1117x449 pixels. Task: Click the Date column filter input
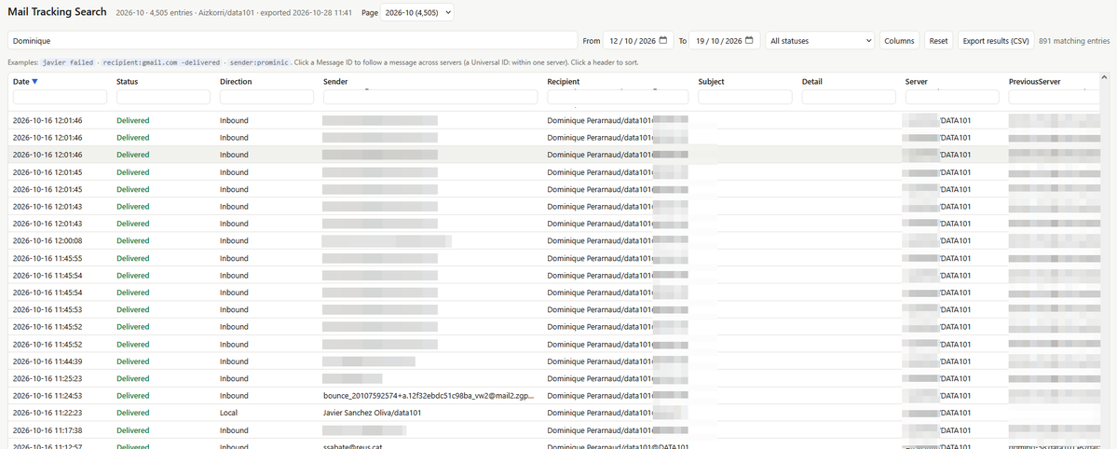click(x=60, y=97)
